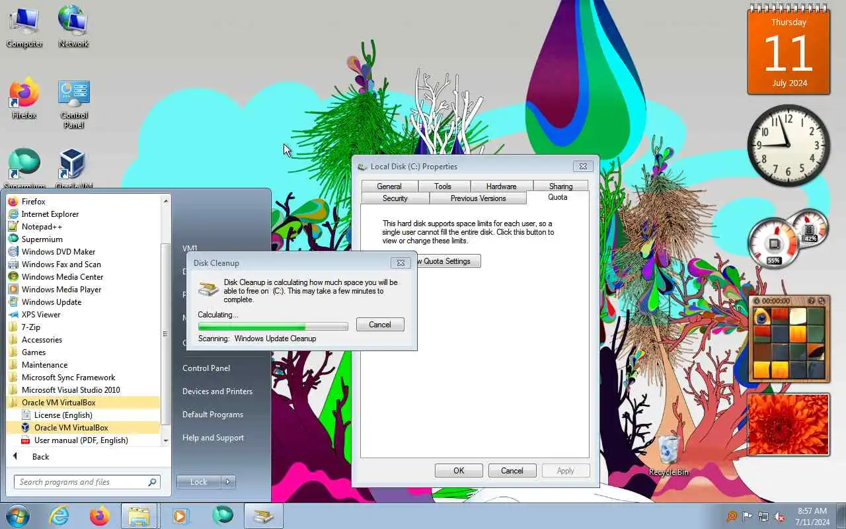The height and width of the screenshot is (529, 846).
Task: Open Supermium from the taskbar
Action: (223, 516)
